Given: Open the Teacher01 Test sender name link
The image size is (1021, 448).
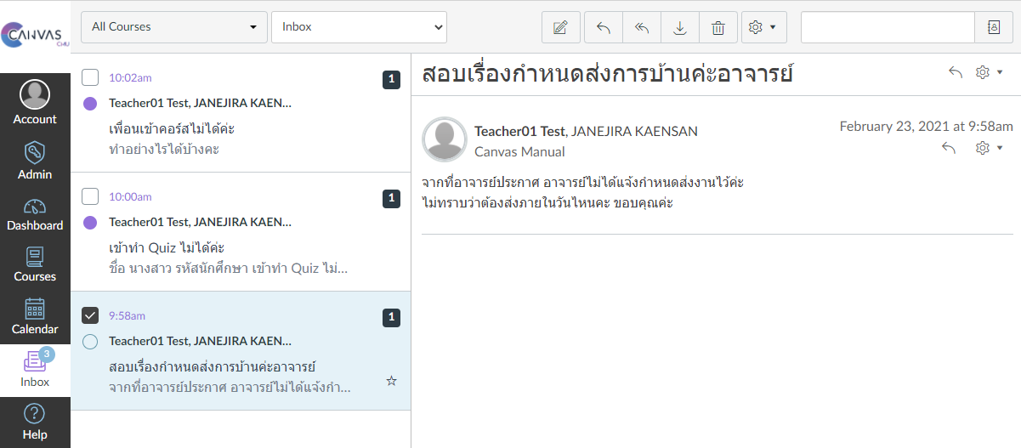Looking at the screenshot, I should point(519,131).
